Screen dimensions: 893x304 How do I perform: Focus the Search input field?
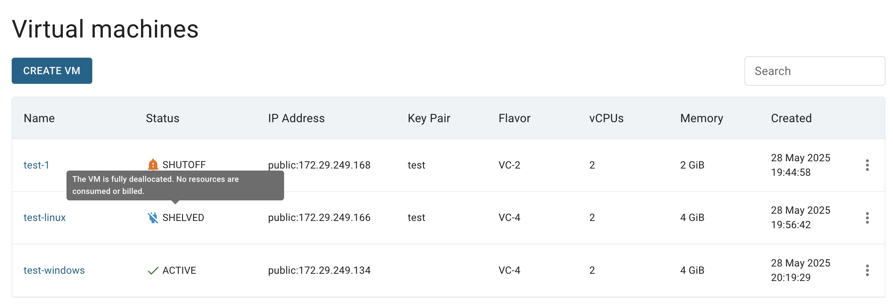pyautogui.click(x=815, y=71)
